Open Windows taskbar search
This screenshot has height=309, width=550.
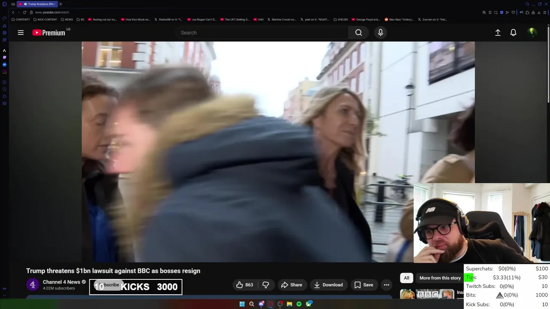click(x=251, y=304)
